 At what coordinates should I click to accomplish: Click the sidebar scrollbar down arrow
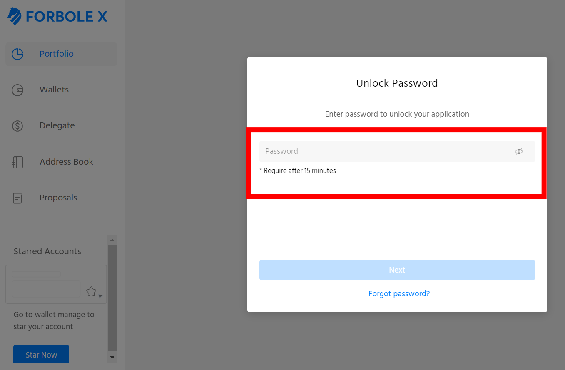pos(112,357)
